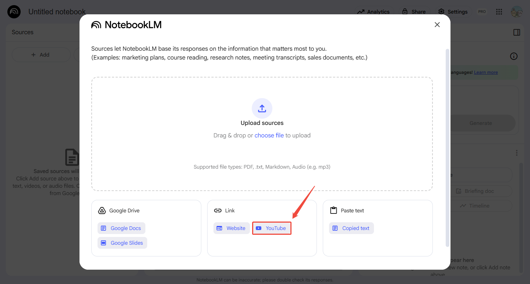The image size is (530, 284).
Task: Click the PRO badge
Action: 482,12
